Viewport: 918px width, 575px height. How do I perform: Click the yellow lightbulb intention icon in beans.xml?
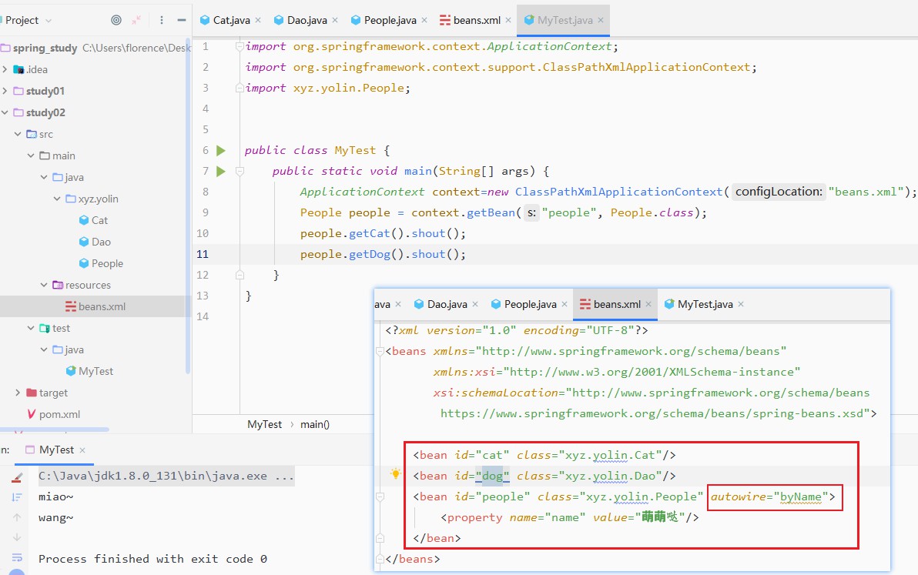coord(395,475)
